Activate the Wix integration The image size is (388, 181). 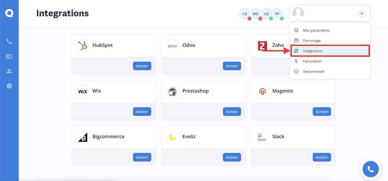[142, 112]
